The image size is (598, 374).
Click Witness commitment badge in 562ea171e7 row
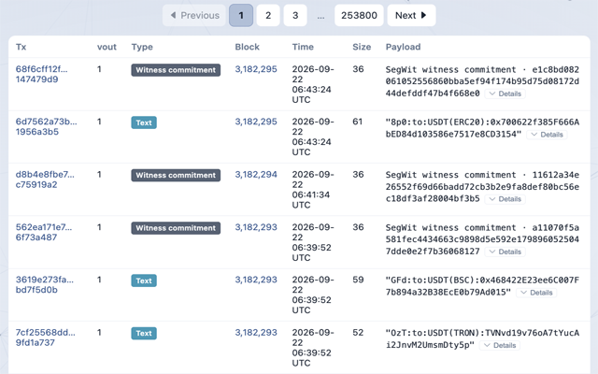coord(176,228)
